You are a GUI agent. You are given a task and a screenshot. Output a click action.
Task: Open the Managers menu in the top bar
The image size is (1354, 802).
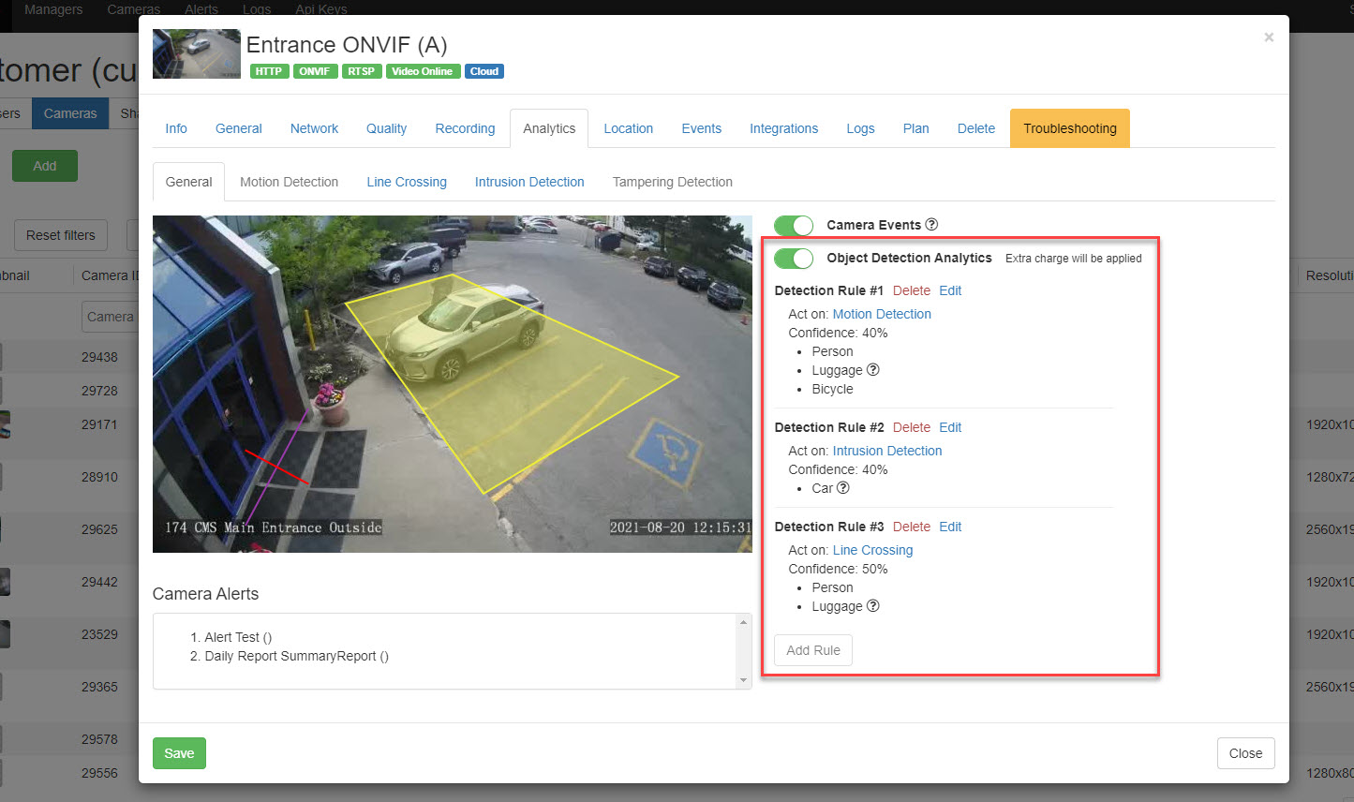[53, 9]
